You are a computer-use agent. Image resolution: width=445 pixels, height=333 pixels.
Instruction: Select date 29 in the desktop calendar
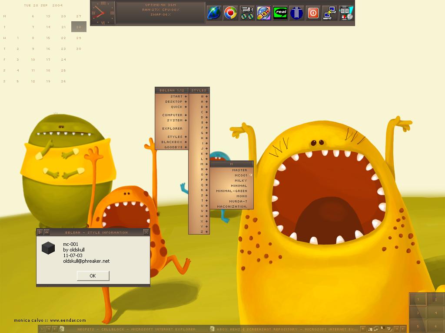click(79, 38)
